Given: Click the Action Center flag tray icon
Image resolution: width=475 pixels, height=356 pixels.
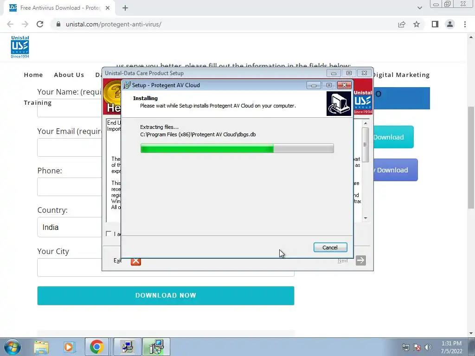Looking at the screenshot, I should [x=417, y=347].
